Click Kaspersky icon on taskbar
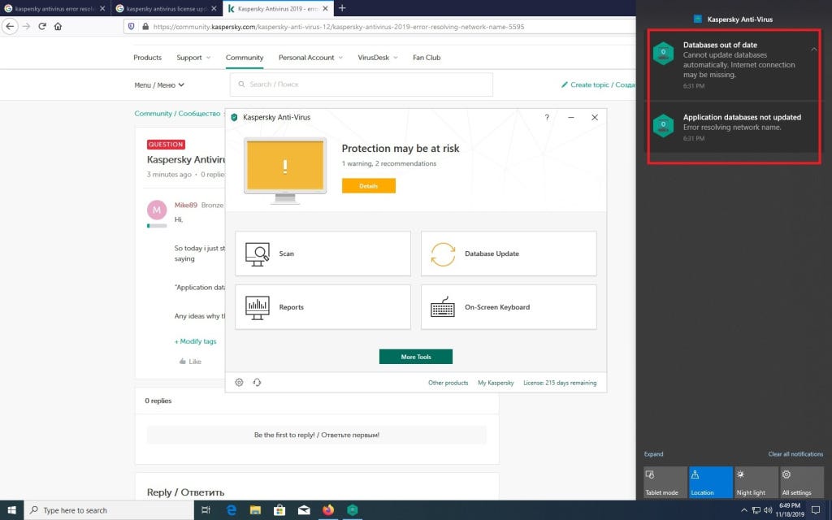The width and height of the screenshot is (832, 520). [353, 510]
